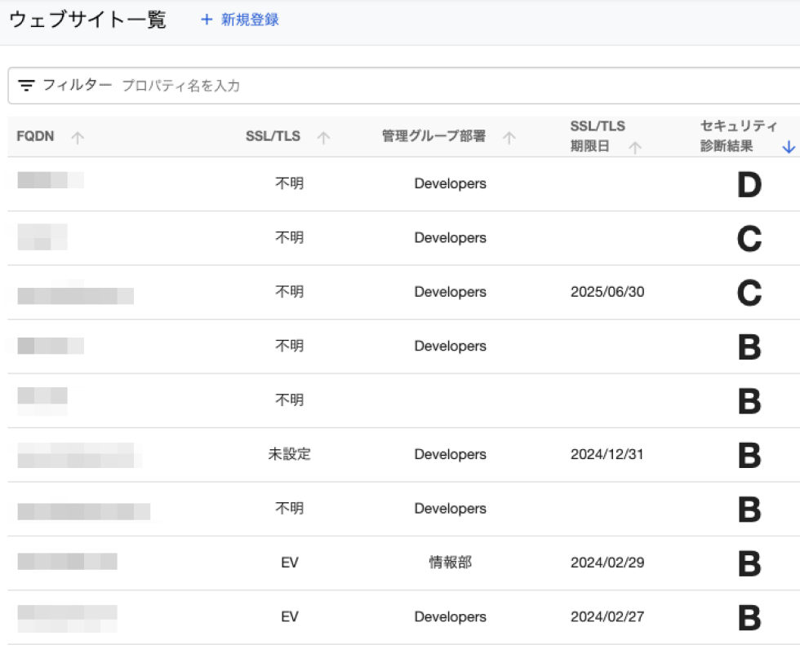Click the ウェブサイト一覧 page title

click(x=87, y=20)
